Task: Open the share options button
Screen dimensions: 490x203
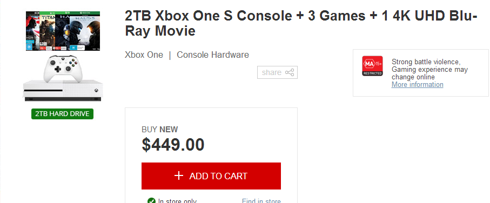Action: click(277, 72)
